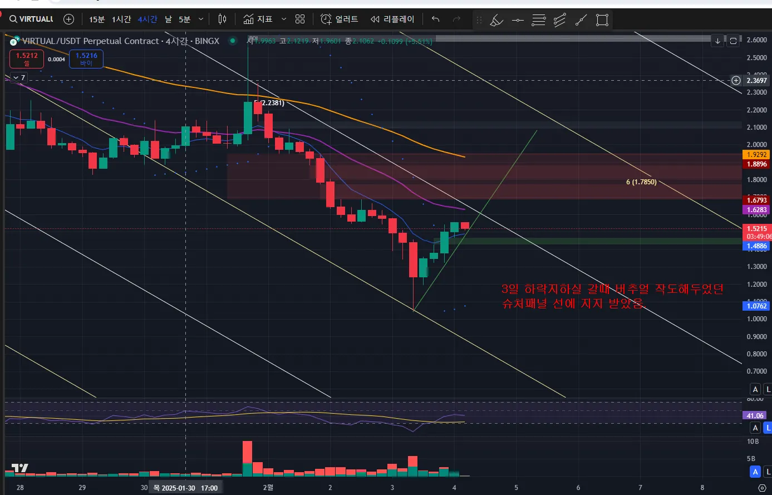This screenshot has height=495, width=772.
Task: Click the purple 1.6283 price label
Action: click(x=756, y=209)
